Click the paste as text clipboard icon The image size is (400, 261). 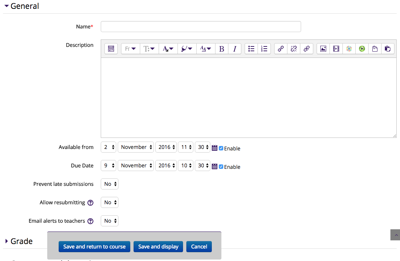[375, 49]
